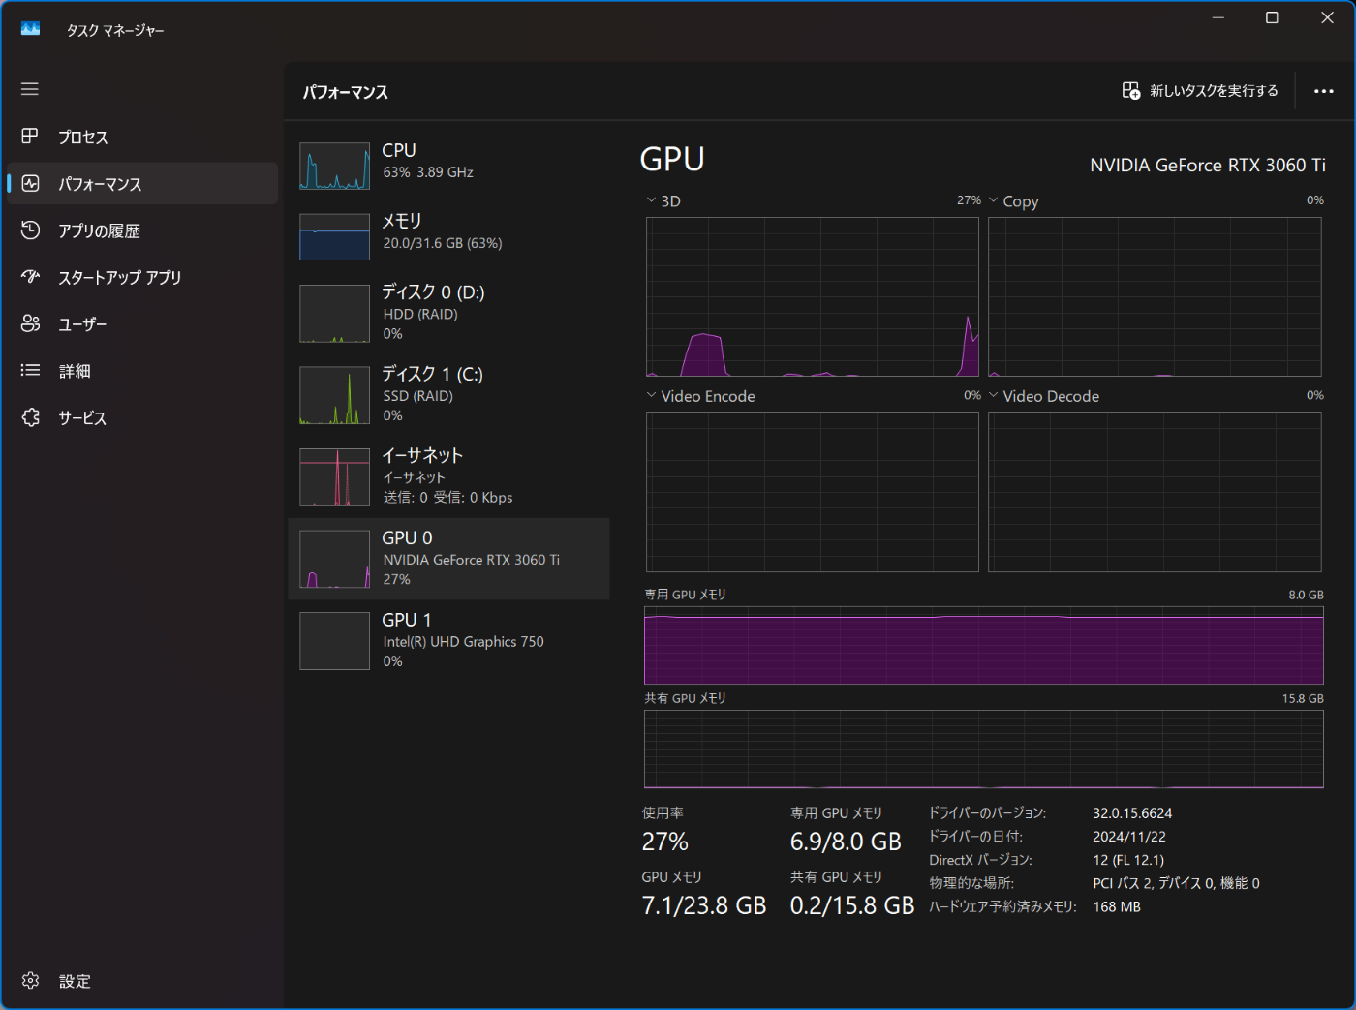This screenshot has width=1356, height=1010.
Task: Select the ディスク 1 (C:) graph thumbnail
Action: (334, 395)
